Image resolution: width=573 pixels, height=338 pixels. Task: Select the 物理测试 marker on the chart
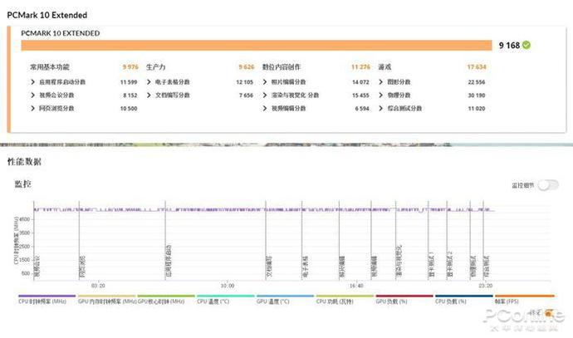tap(473, 267)
